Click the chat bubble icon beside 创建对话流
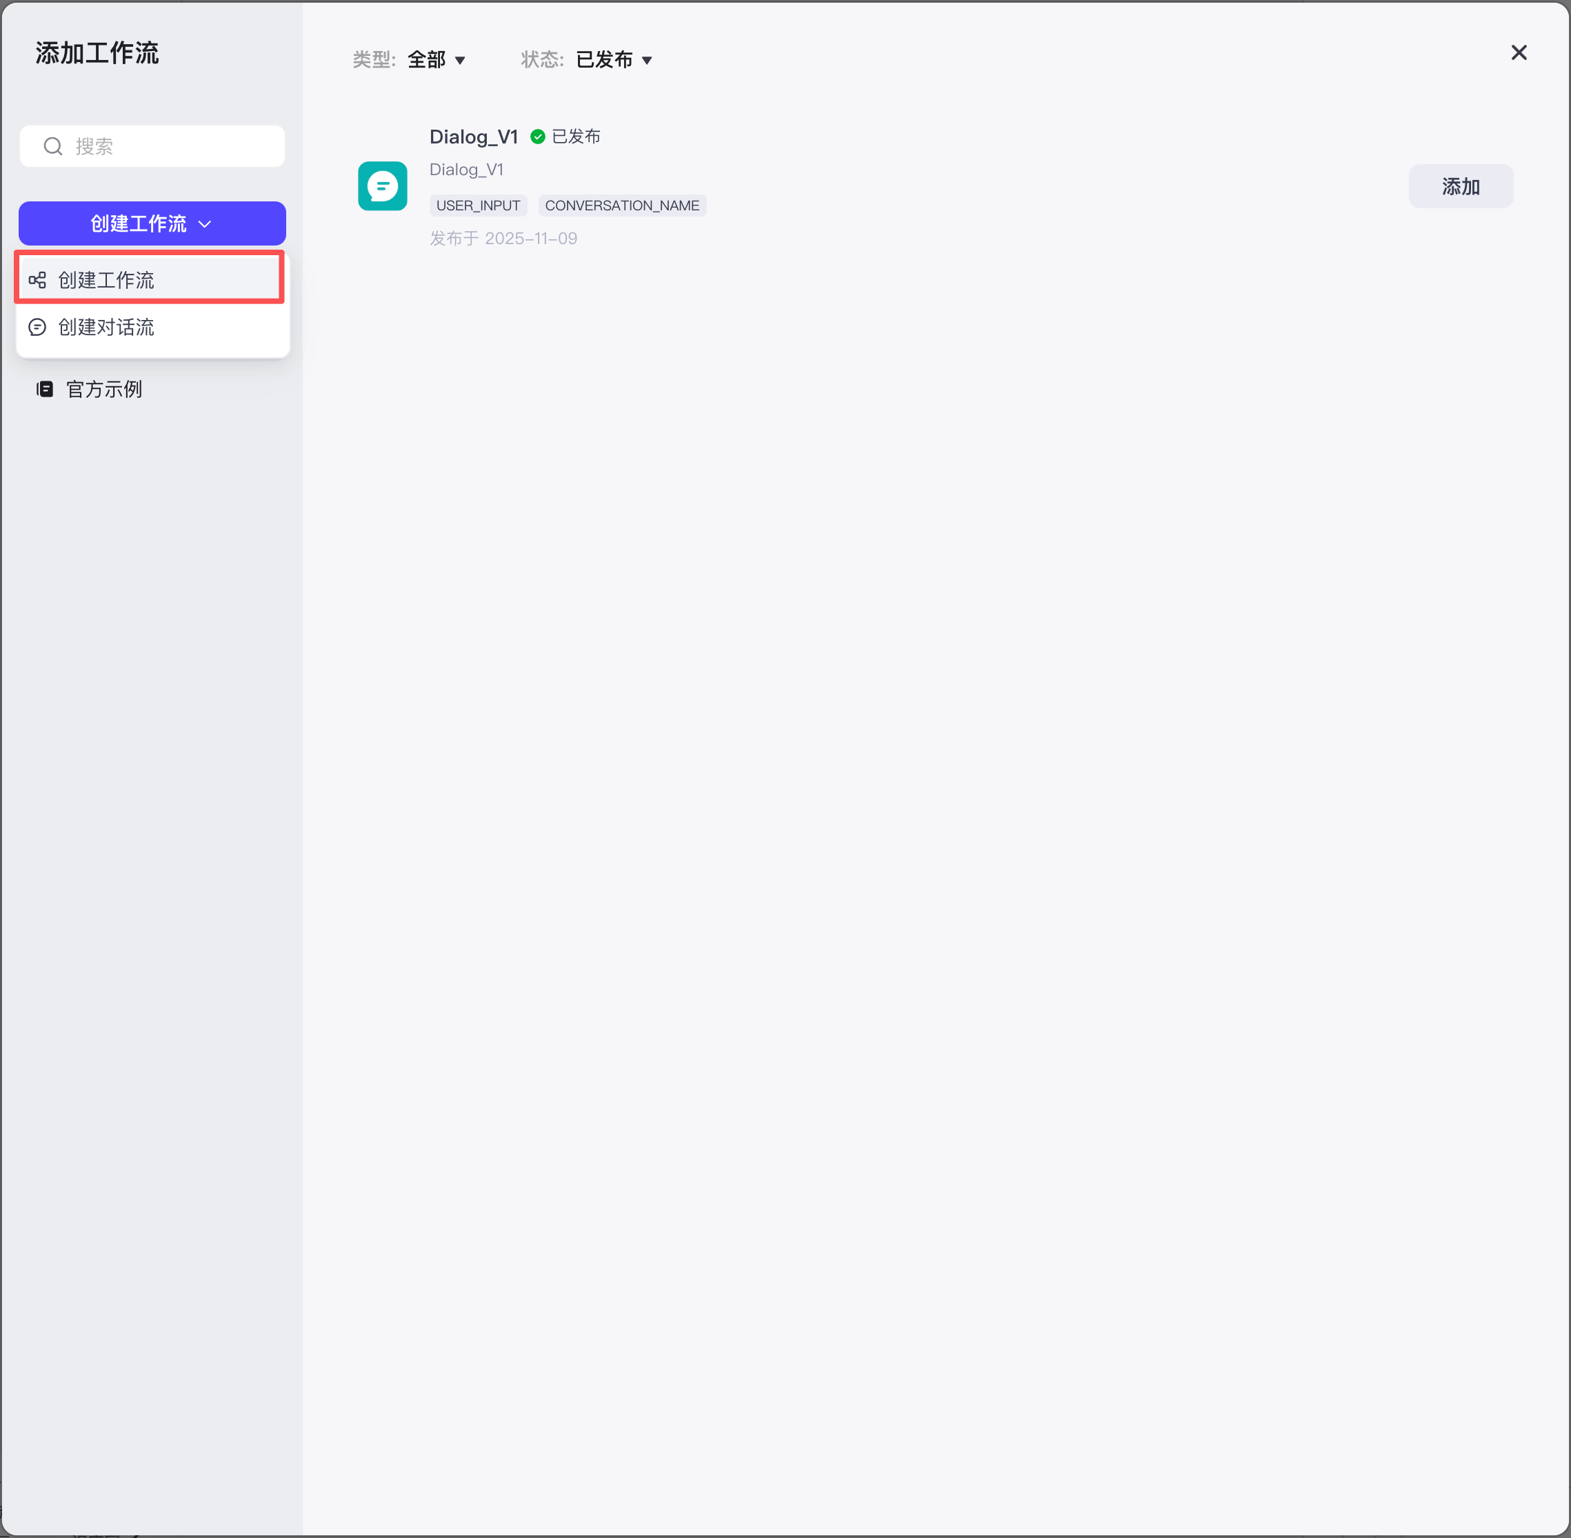This screenshot has height=1538, width=1571. (x=37, y=327)
